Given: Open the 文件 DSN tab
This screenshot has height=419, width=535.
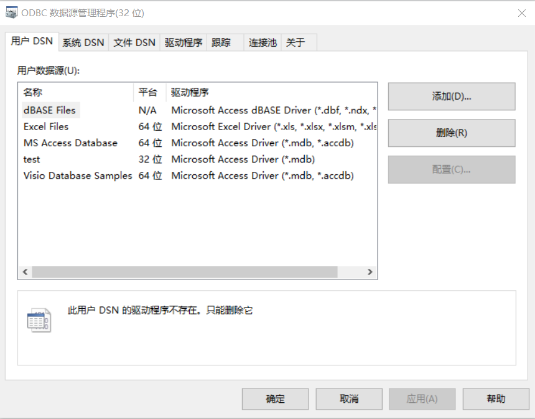Looking at the screenshot, I should coord(134,43).
